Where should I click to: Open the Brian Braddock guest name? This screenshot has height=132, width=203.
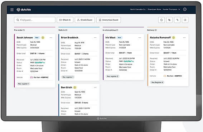pyautogui.click(x=70, y=38)
